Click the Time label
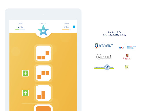Image resolution: width=148 pixels, height=111 pixels. click(x=66, y=23)
